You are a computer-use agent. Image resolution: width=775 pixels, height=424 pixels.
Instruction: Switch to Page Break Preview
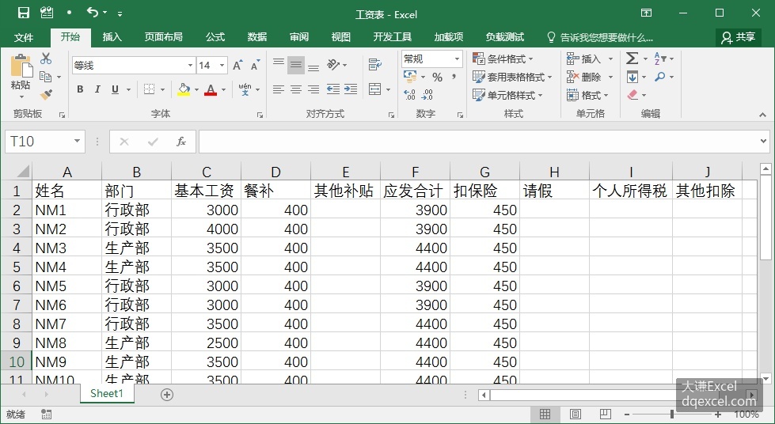606,414
